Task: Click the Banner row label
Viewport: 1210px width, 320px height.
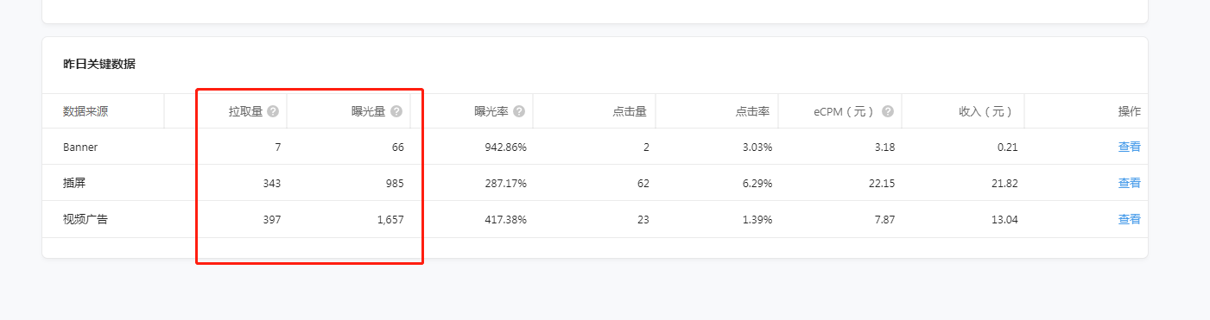Action: pyautogui.click(x=80, y=147)
